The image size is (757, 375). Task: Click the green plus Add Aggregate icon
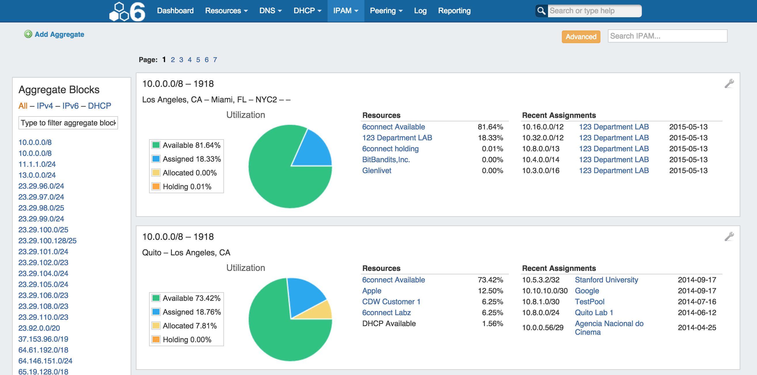point(28,34)
